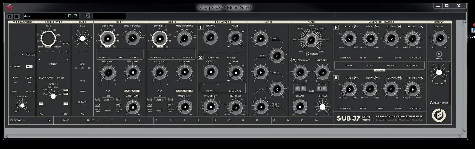This screenshot has height=149, width=475.
Task: Click the Range right arrow in Arpeggiator
Action: (x=67, y=59)
